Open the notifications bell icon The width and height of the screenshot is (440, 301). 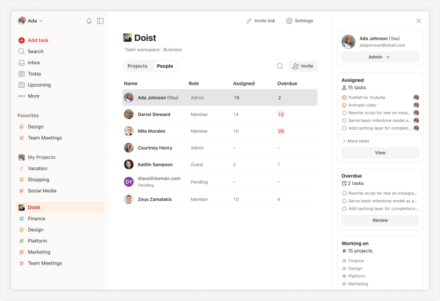pos(89,21)
